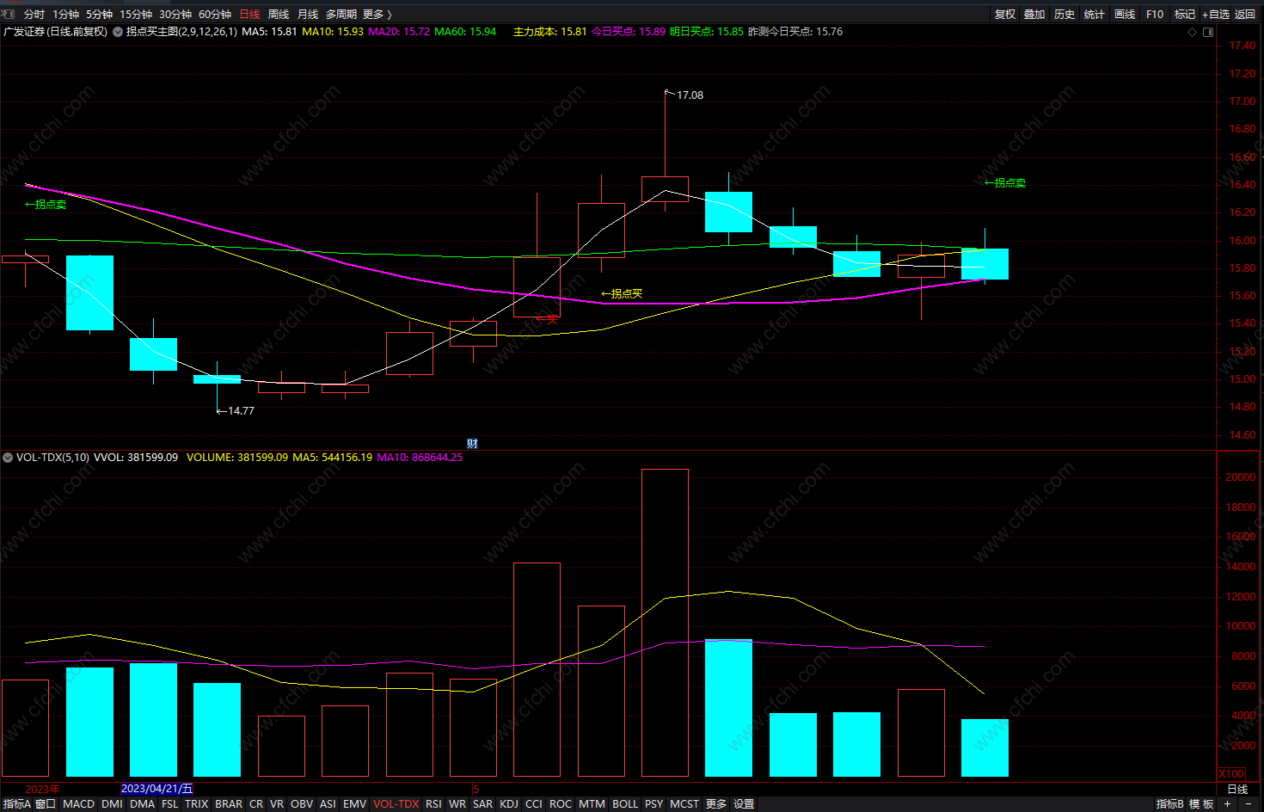Open the 窗口 tab at bottom
The height and width of the screenshot is (812, 1264).
point(46,804)
